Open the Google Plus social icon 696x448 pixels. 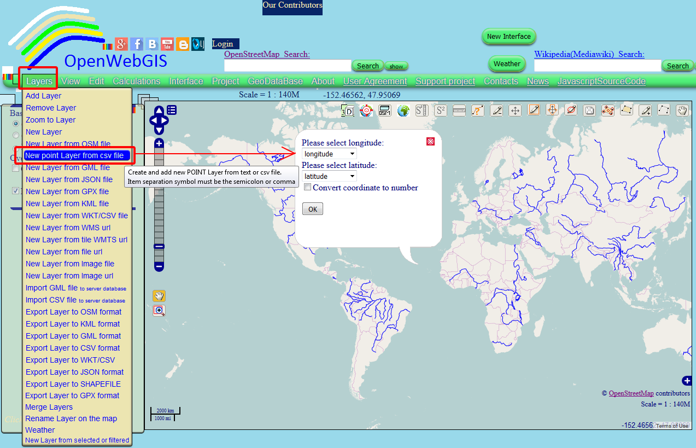click(x=121, y=44)
